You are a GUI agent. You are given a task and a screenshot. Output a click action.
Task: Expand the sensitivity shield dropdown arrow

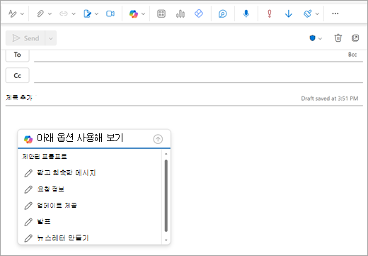(320, 38)
